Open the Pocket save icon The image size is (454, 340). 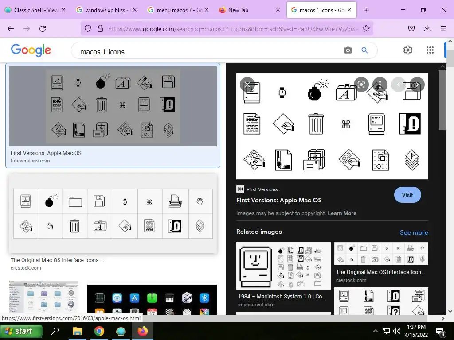tap(411, 28)
